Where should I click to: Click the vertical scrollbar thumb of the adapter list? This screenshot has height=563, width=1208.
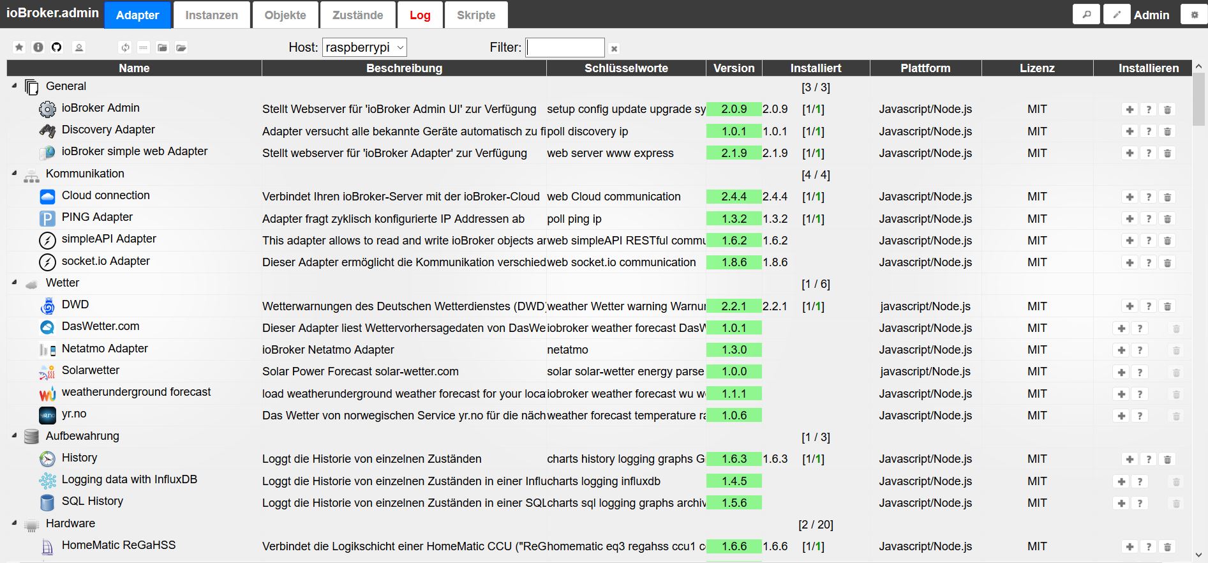[1198, 99]
